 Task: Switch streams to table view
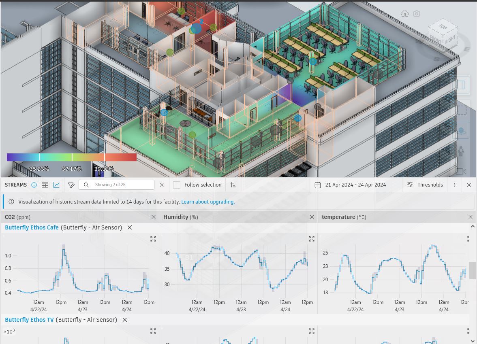click(x=45, y=185)
